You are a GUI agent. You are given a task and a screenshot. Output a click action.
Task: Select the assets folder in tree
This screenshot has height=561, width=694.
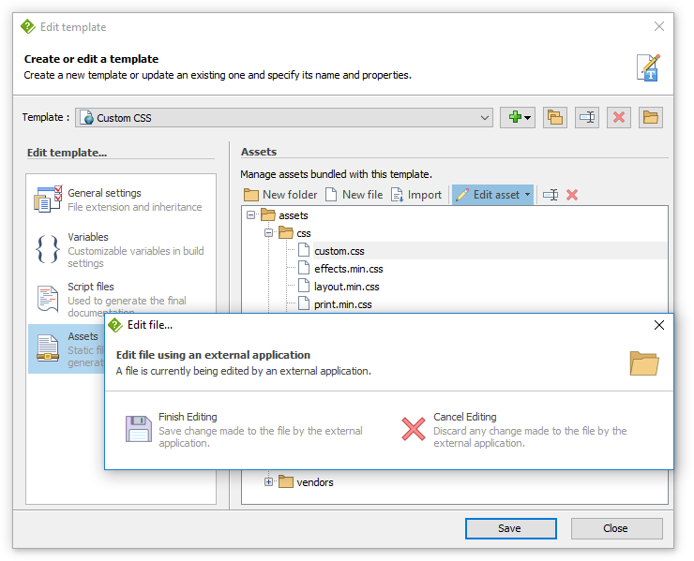pos(294,215)
